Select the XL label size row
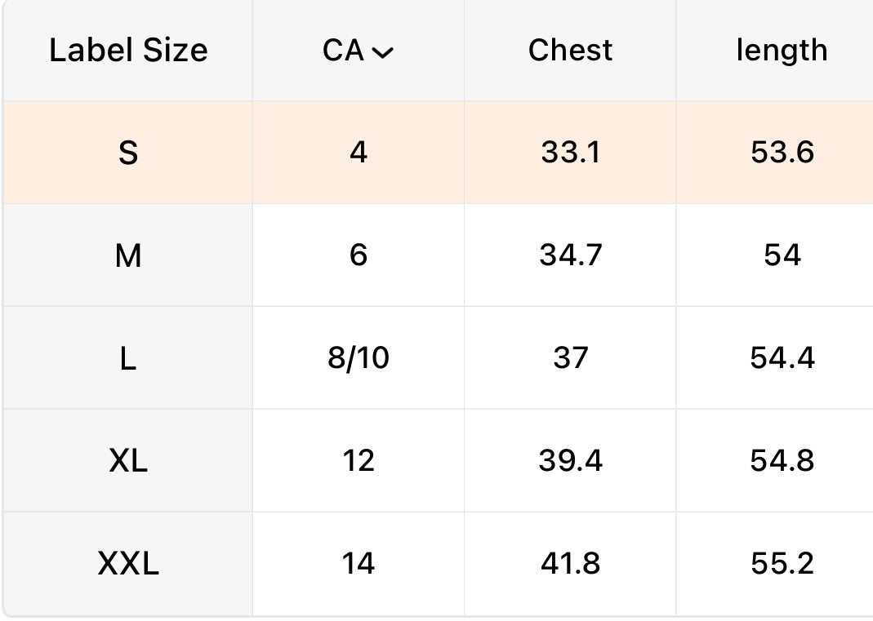This screenshot has height=621, width=873. 128,462
